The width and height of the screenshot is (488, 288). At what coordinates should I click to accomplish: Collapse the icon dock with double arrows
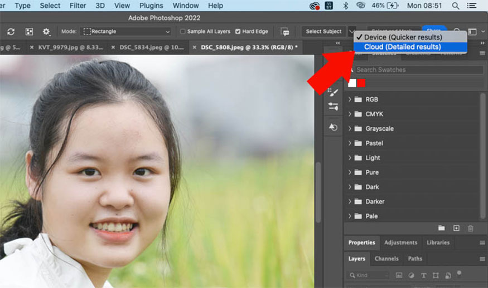[337, 43]
